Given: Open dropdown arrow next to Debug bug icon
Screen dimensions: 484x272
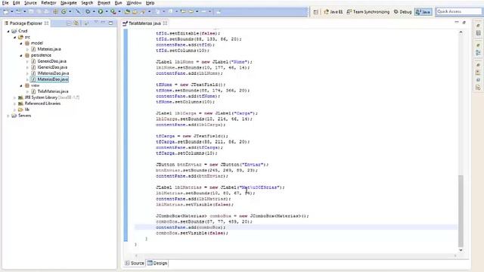Looking at the screenshot, I should (x=94, y=12).
